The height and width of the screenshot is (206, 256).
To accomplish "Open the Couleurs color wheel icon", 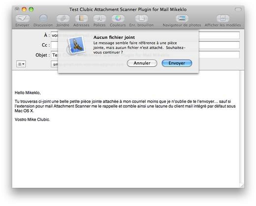I will click(x=118, y=18).
